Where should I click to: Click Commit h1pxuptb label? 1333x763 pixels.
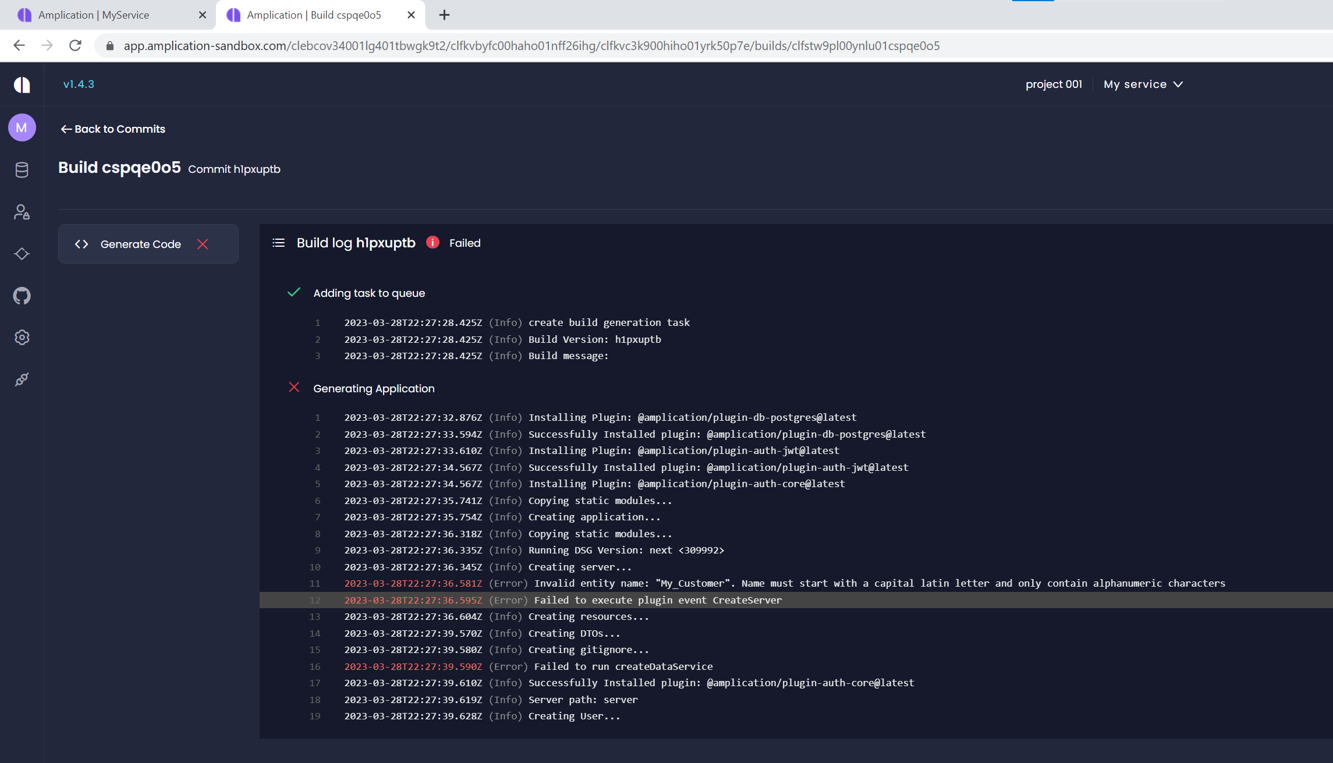234,169
